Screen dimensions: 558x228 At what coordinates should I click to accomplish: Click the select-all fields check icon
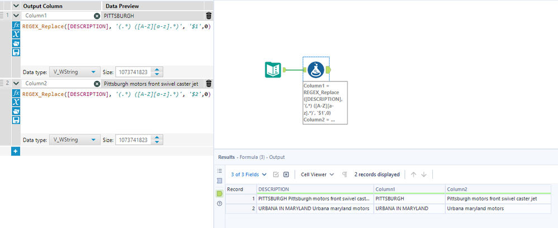coord(276,174)
